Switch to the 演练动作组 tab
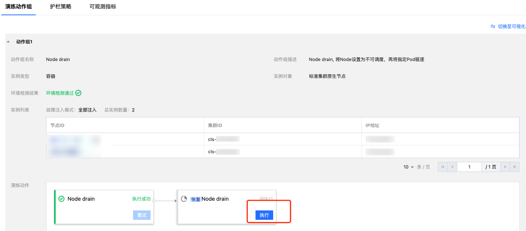Image resolution: width=526 pixels, height=231 pixels. (18, 7)
